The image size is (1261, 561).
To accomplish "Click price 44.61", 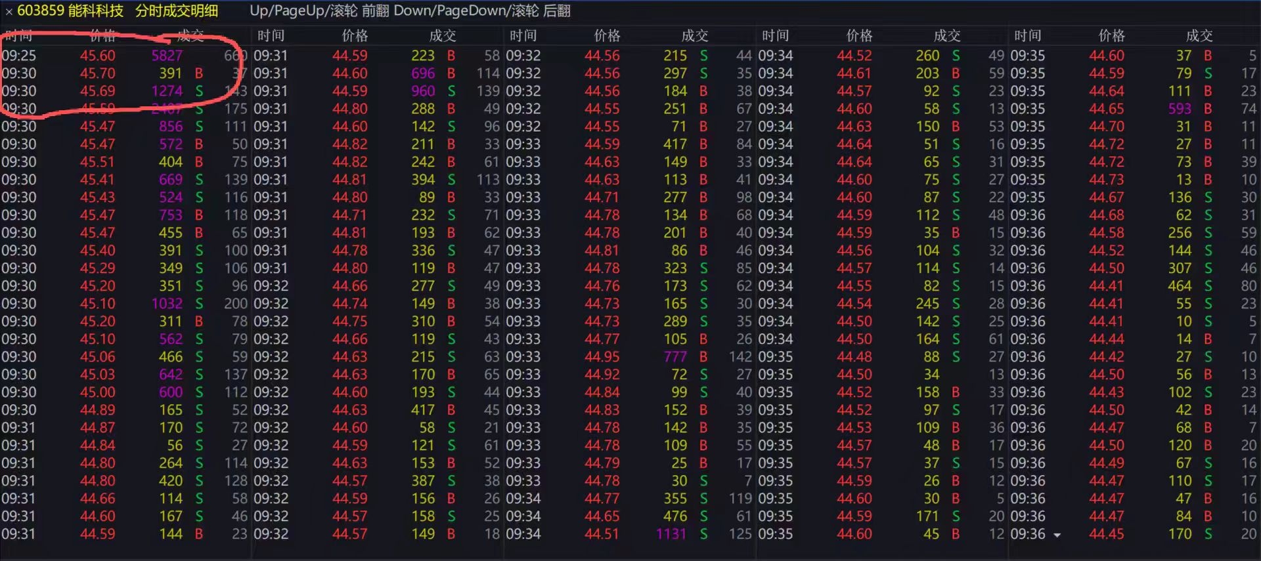I will tap(854, 73).
